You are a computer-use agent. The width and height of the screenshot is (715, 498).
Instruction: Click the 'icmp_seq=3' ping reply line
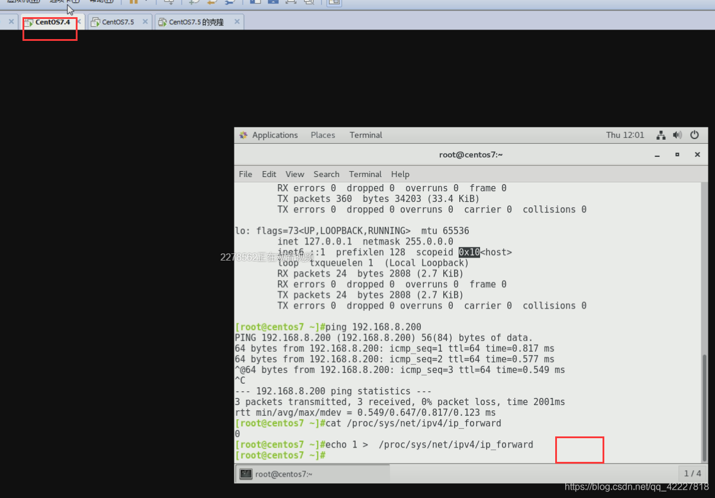400,370
